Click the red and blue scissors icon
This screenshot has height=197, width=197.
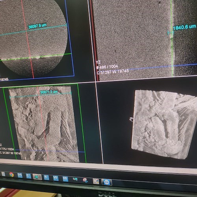tap(85, 180)
